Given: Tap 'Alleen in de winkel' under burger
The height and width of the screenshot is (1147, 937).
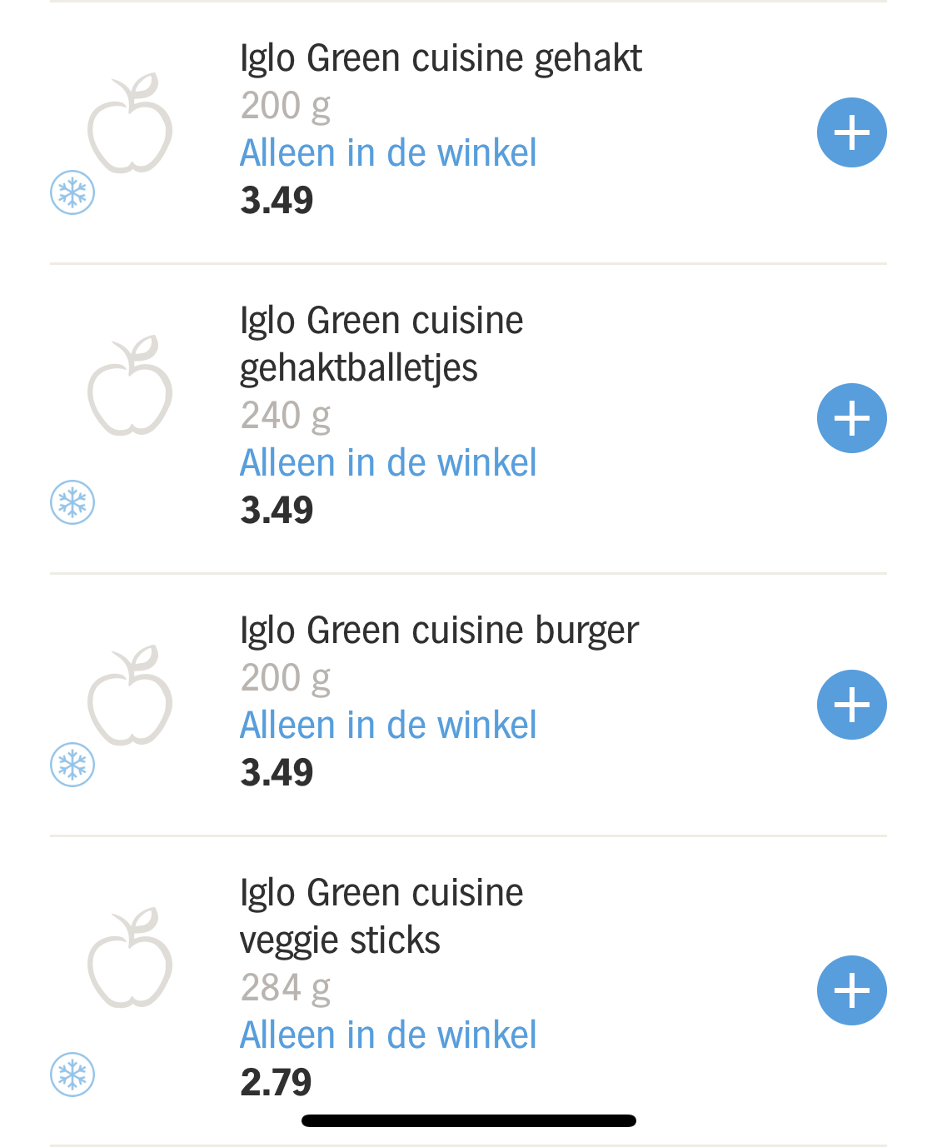Looking at the screenshot, I should (x=388, y=726).
